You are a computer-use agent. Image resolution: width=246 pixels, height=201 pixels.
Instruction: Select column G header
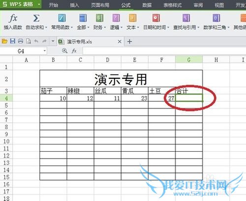(189, 60)
